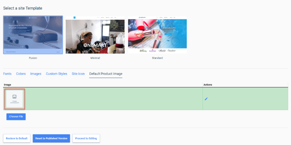Select the Minimal site template thumbnail

(x=95, y=35)
